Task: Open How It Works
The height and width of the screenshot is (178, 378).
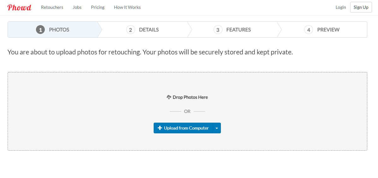Action: (127, 7)
